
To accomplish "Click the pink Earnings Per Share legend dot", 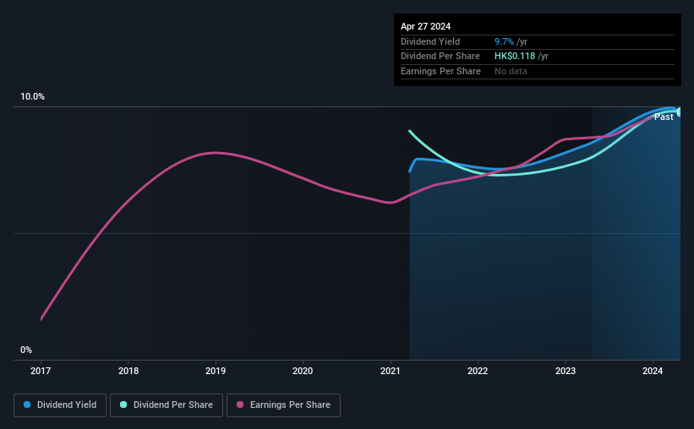I will (x=240, y=405).
